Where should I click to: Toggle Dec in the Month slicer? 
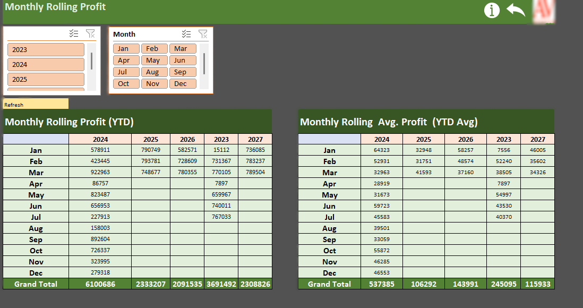point(183,83)
